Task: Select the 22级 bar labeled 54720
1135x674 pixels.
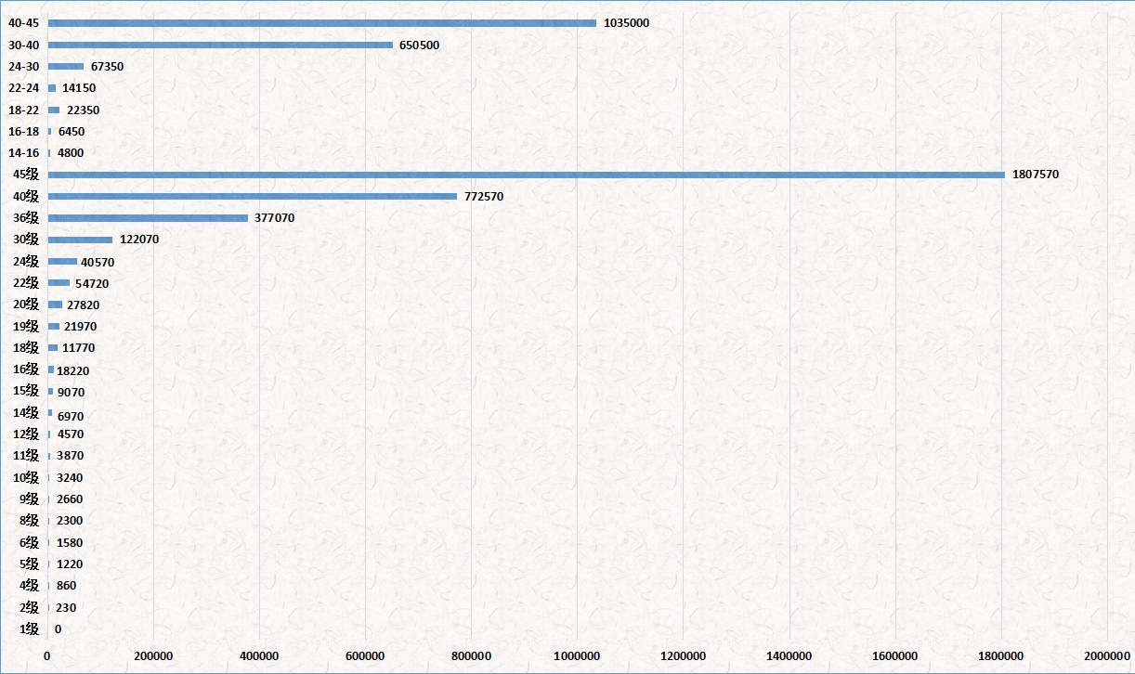Action: point(59,283)
